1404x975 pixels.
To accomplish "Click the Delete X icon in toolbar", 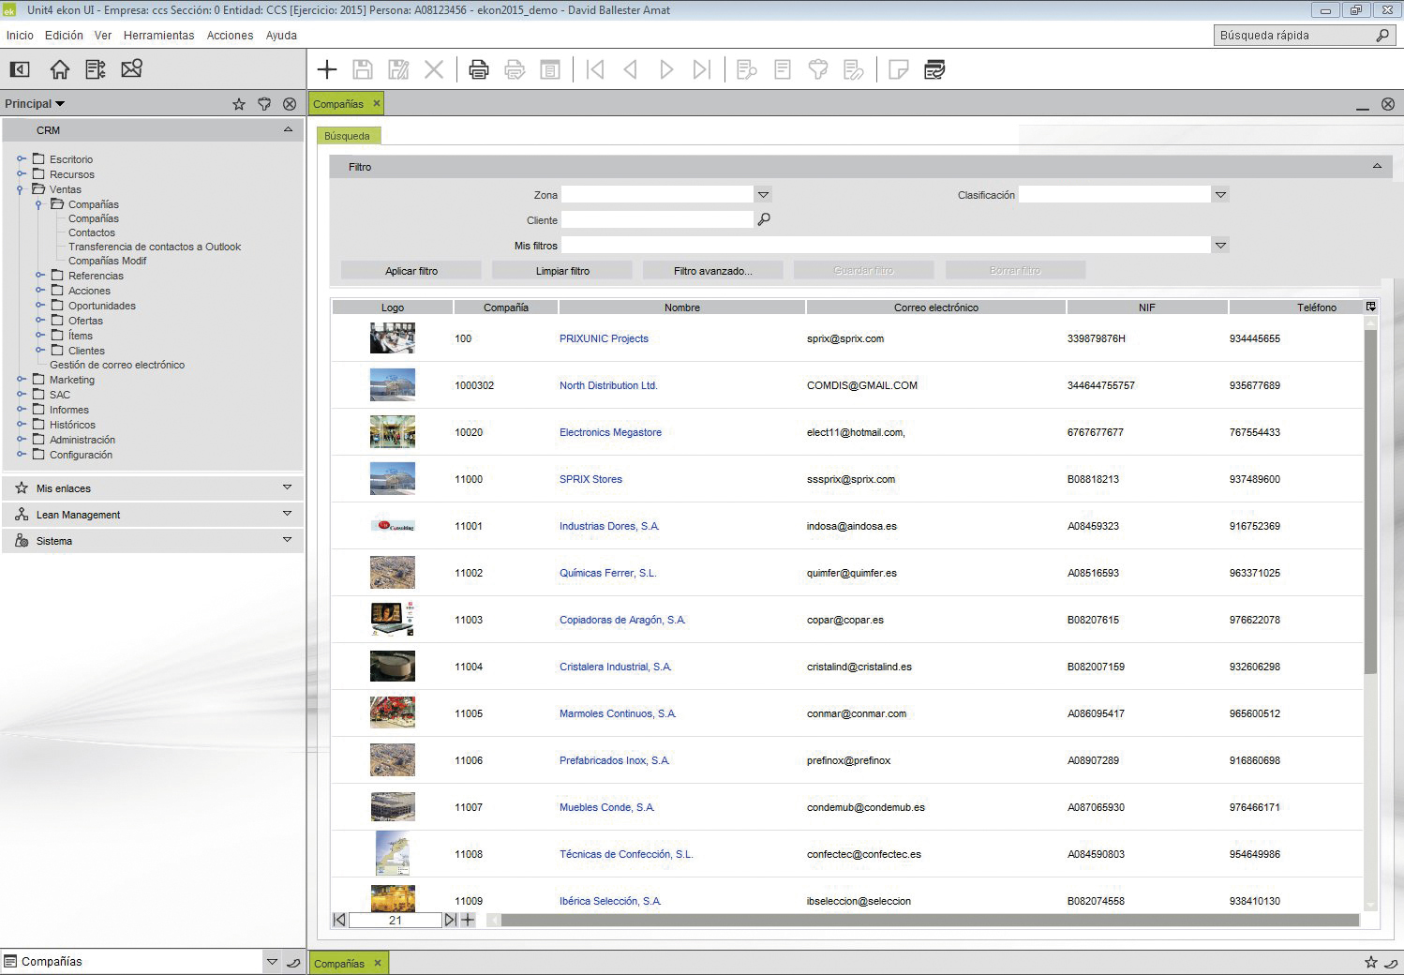I will (434, 69).
